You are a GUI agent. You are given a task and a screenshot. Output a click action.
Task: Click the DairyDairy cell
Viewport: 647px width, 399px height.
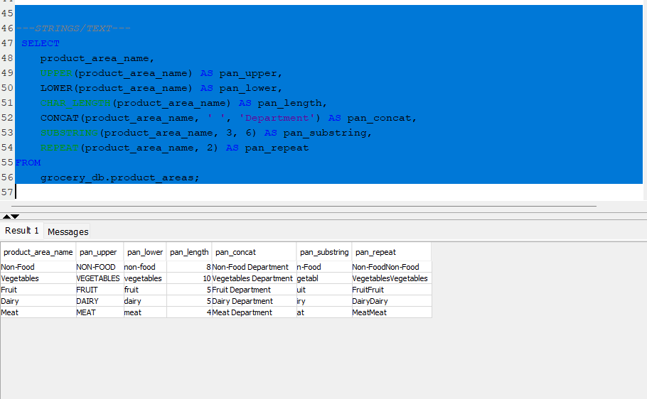point(391,301)
